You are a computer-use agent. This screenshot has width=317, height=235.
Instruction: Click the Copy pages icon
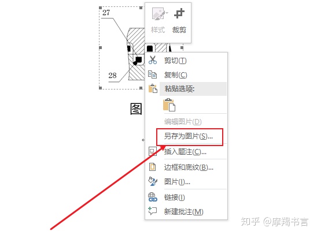(153, 74)
